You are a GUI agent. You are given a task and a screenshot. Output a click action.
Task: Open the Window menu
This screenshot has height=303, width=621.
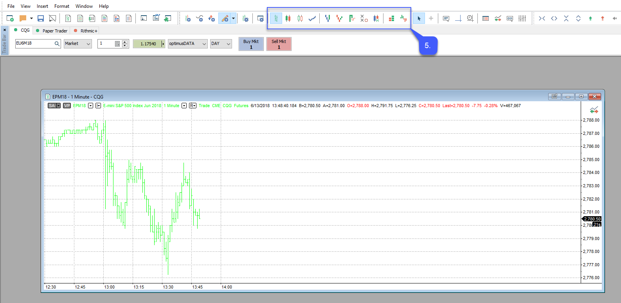[84, 6]
